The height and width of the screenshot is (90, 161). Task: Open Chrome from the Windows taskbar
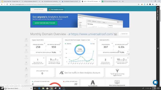(51, 88)
